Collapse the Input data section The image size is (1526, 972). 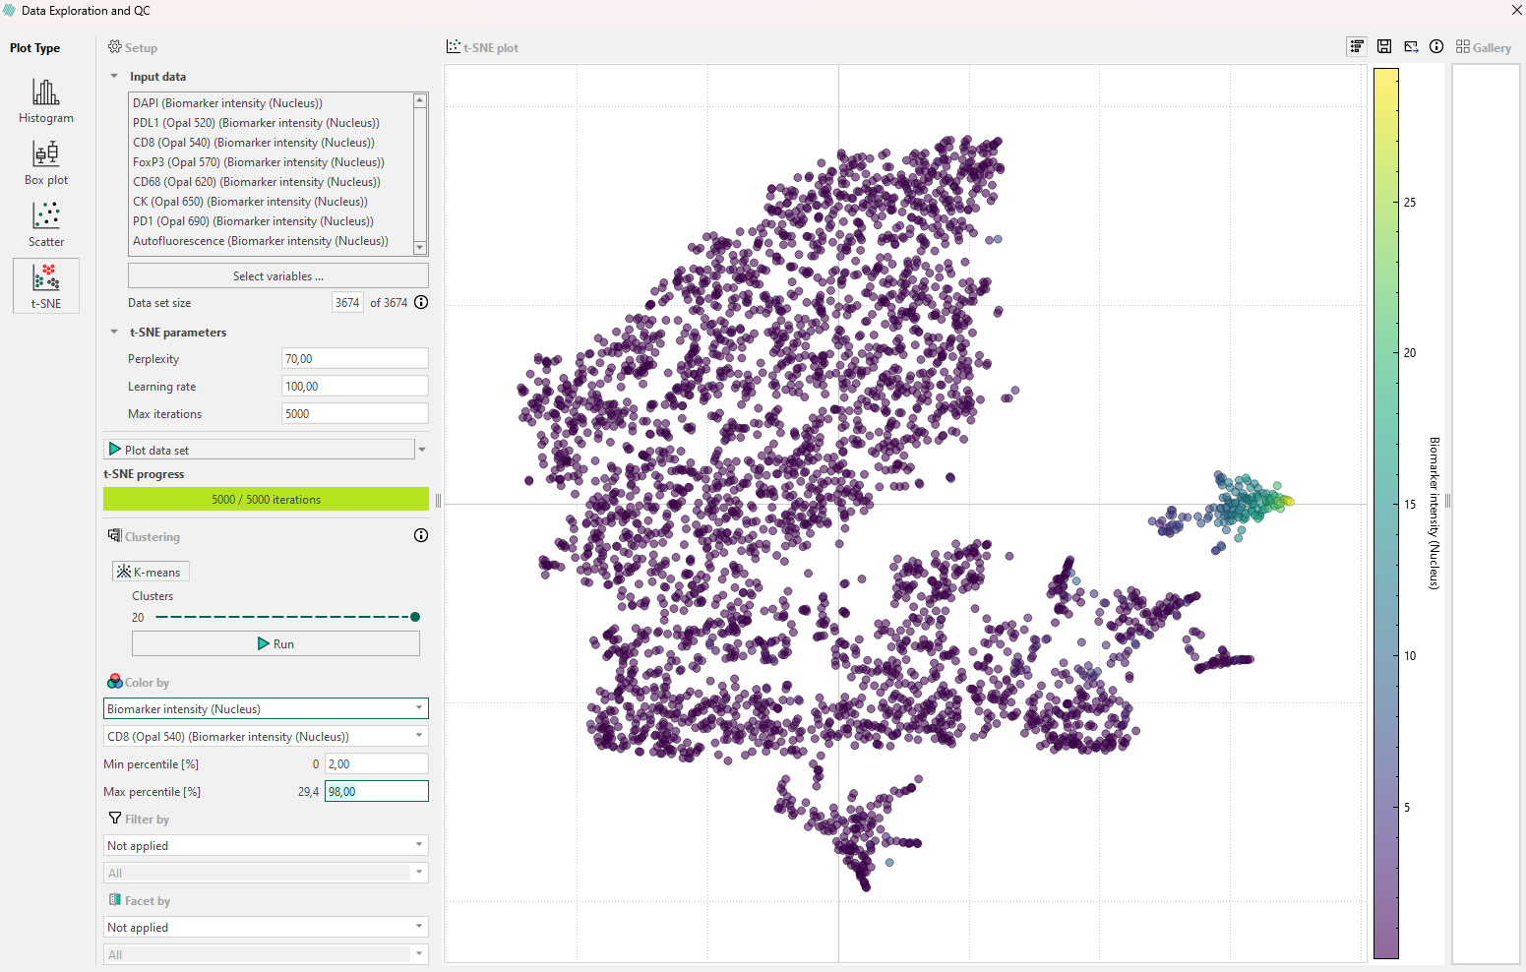coord(114,76)
